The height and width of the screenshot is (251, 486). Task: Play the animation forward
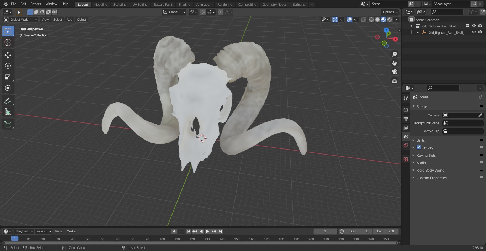(x=207, y=231)
